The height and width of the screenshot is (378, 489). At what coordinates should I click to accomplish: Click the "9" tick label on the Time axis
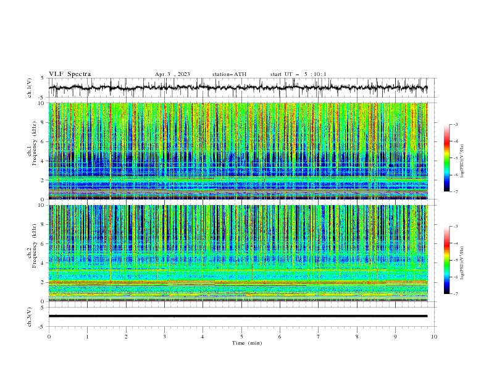395,337
